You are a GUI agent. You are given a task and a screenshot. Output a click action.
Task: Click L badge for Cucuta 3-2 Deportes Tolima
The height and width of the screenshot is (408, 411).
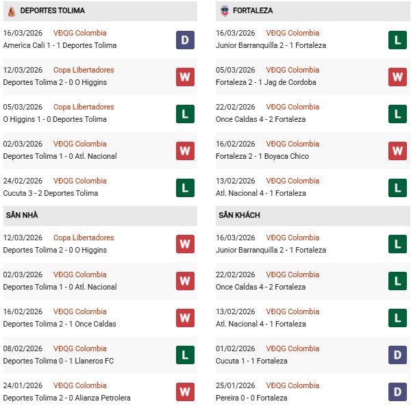pyautogui.click(x=185, y=188)
